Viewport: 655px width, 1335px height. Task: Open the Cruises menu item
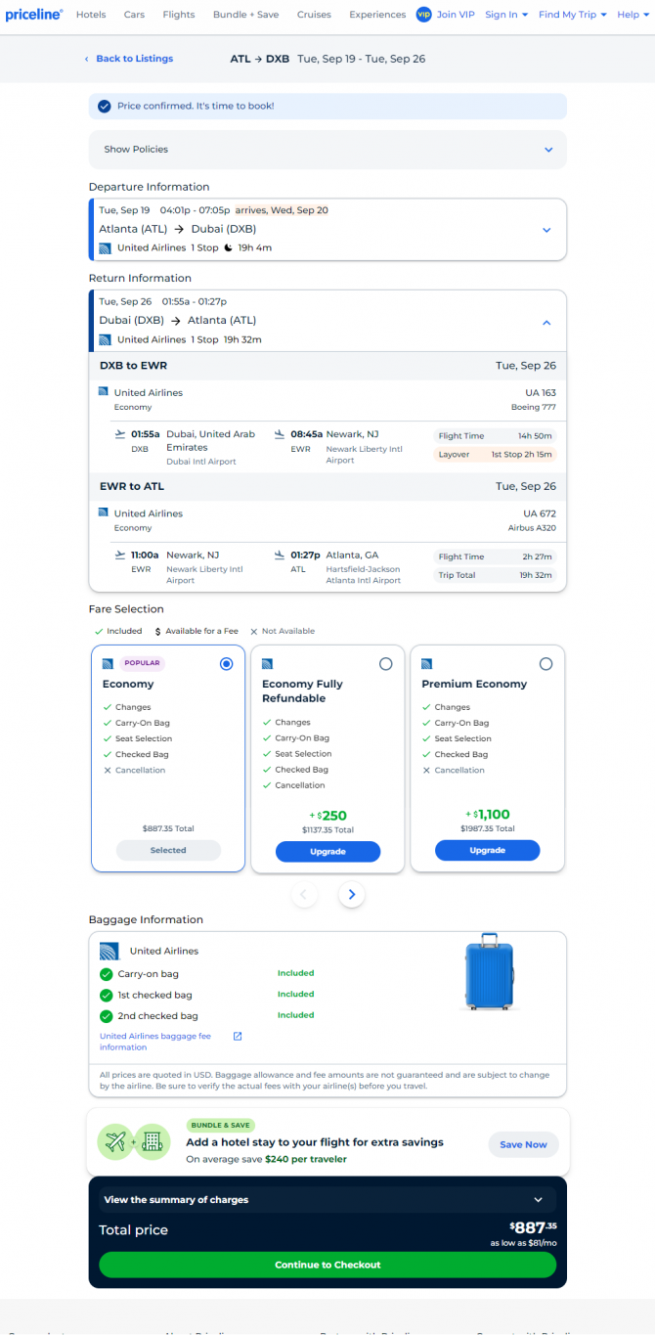[314, 15]
